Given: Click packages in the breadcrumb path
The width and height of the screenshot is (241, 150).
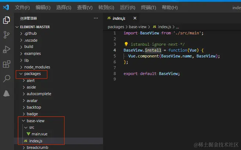Looking at the screenshot, I should tap(116, 27).
